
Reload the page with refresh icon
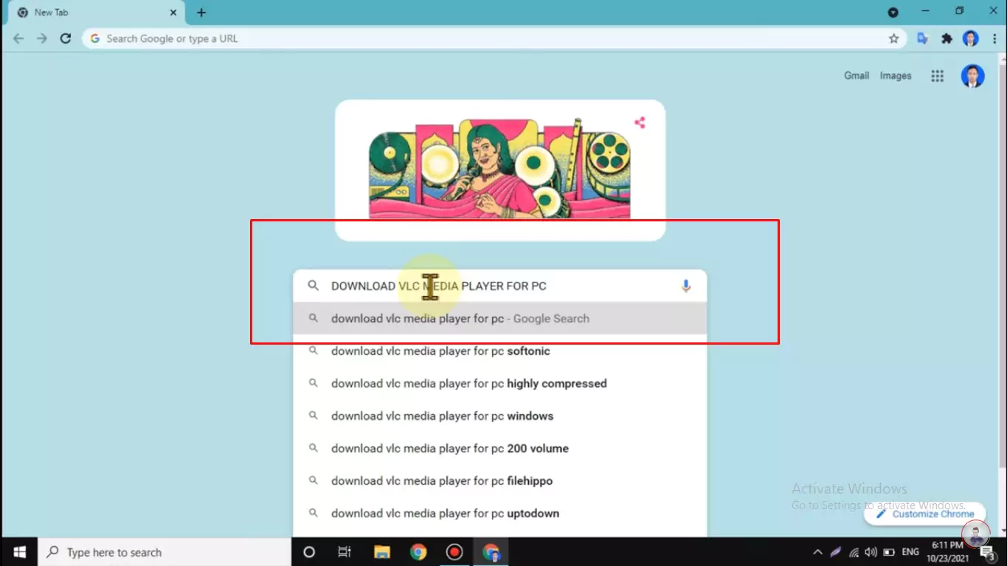(x=66, y=38)
